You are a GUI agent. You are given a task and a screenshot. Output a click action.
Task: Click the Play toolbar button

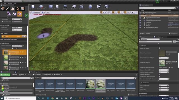99,7
